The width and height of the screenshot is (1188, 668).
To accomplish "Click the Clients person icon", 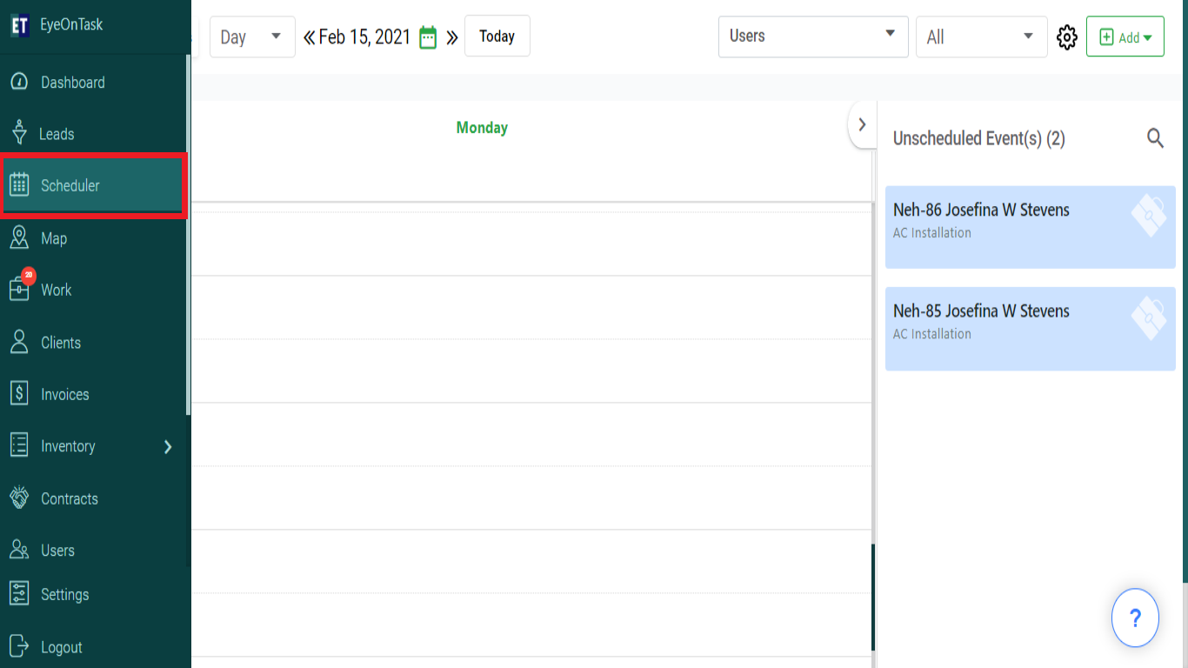I will pos(19,342).
